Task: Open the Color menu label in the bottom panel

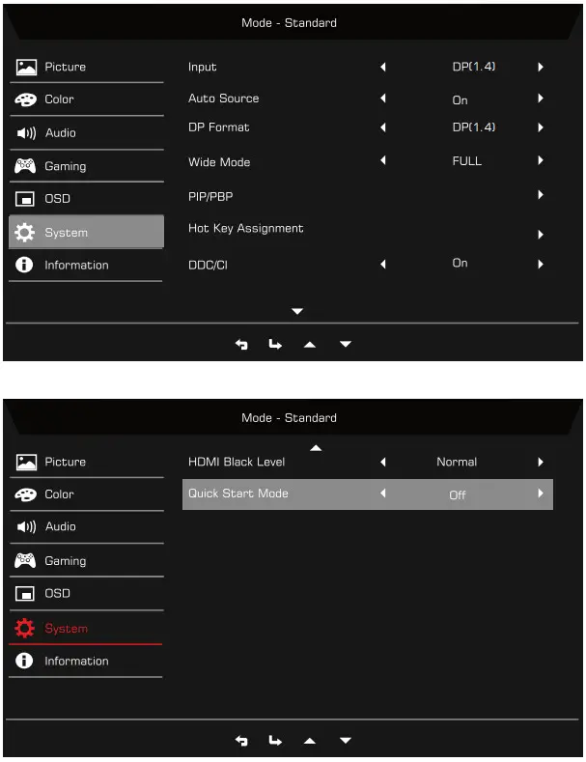Action: point(59,494)
